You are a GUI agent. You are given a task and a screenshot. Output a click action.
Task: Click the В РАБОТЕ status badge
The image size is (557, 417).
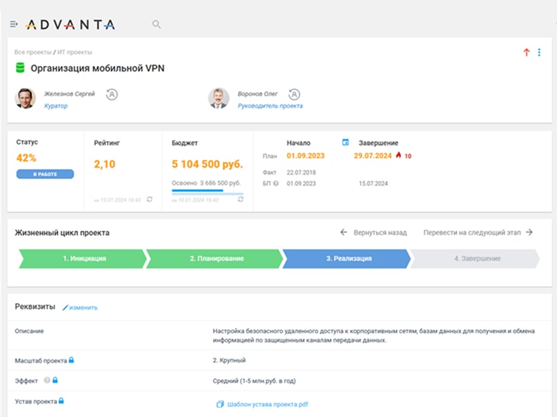click(x=45, y=174)
